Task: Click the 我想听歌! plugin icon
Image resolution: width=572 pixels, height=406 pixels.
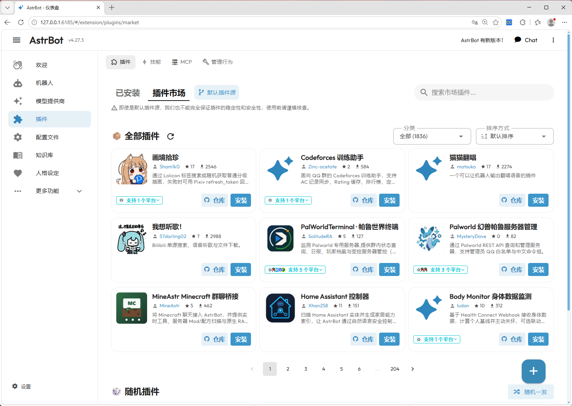Action: click(x=132, y=238)
